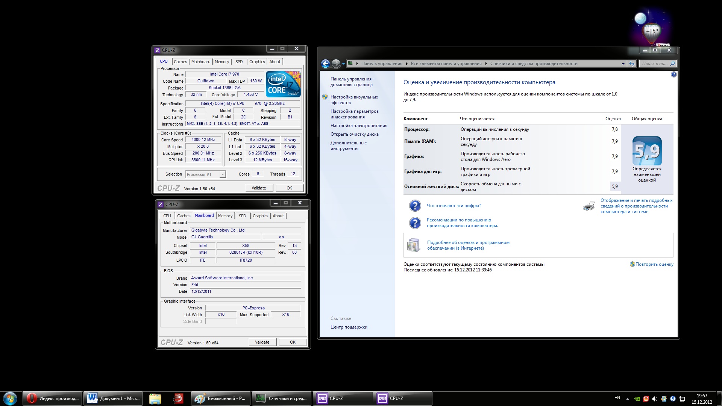This screenshot has width=722, height=406.
Task: Click Повторить оценку link
Action: pyautogui.click(x=654, y=264)
